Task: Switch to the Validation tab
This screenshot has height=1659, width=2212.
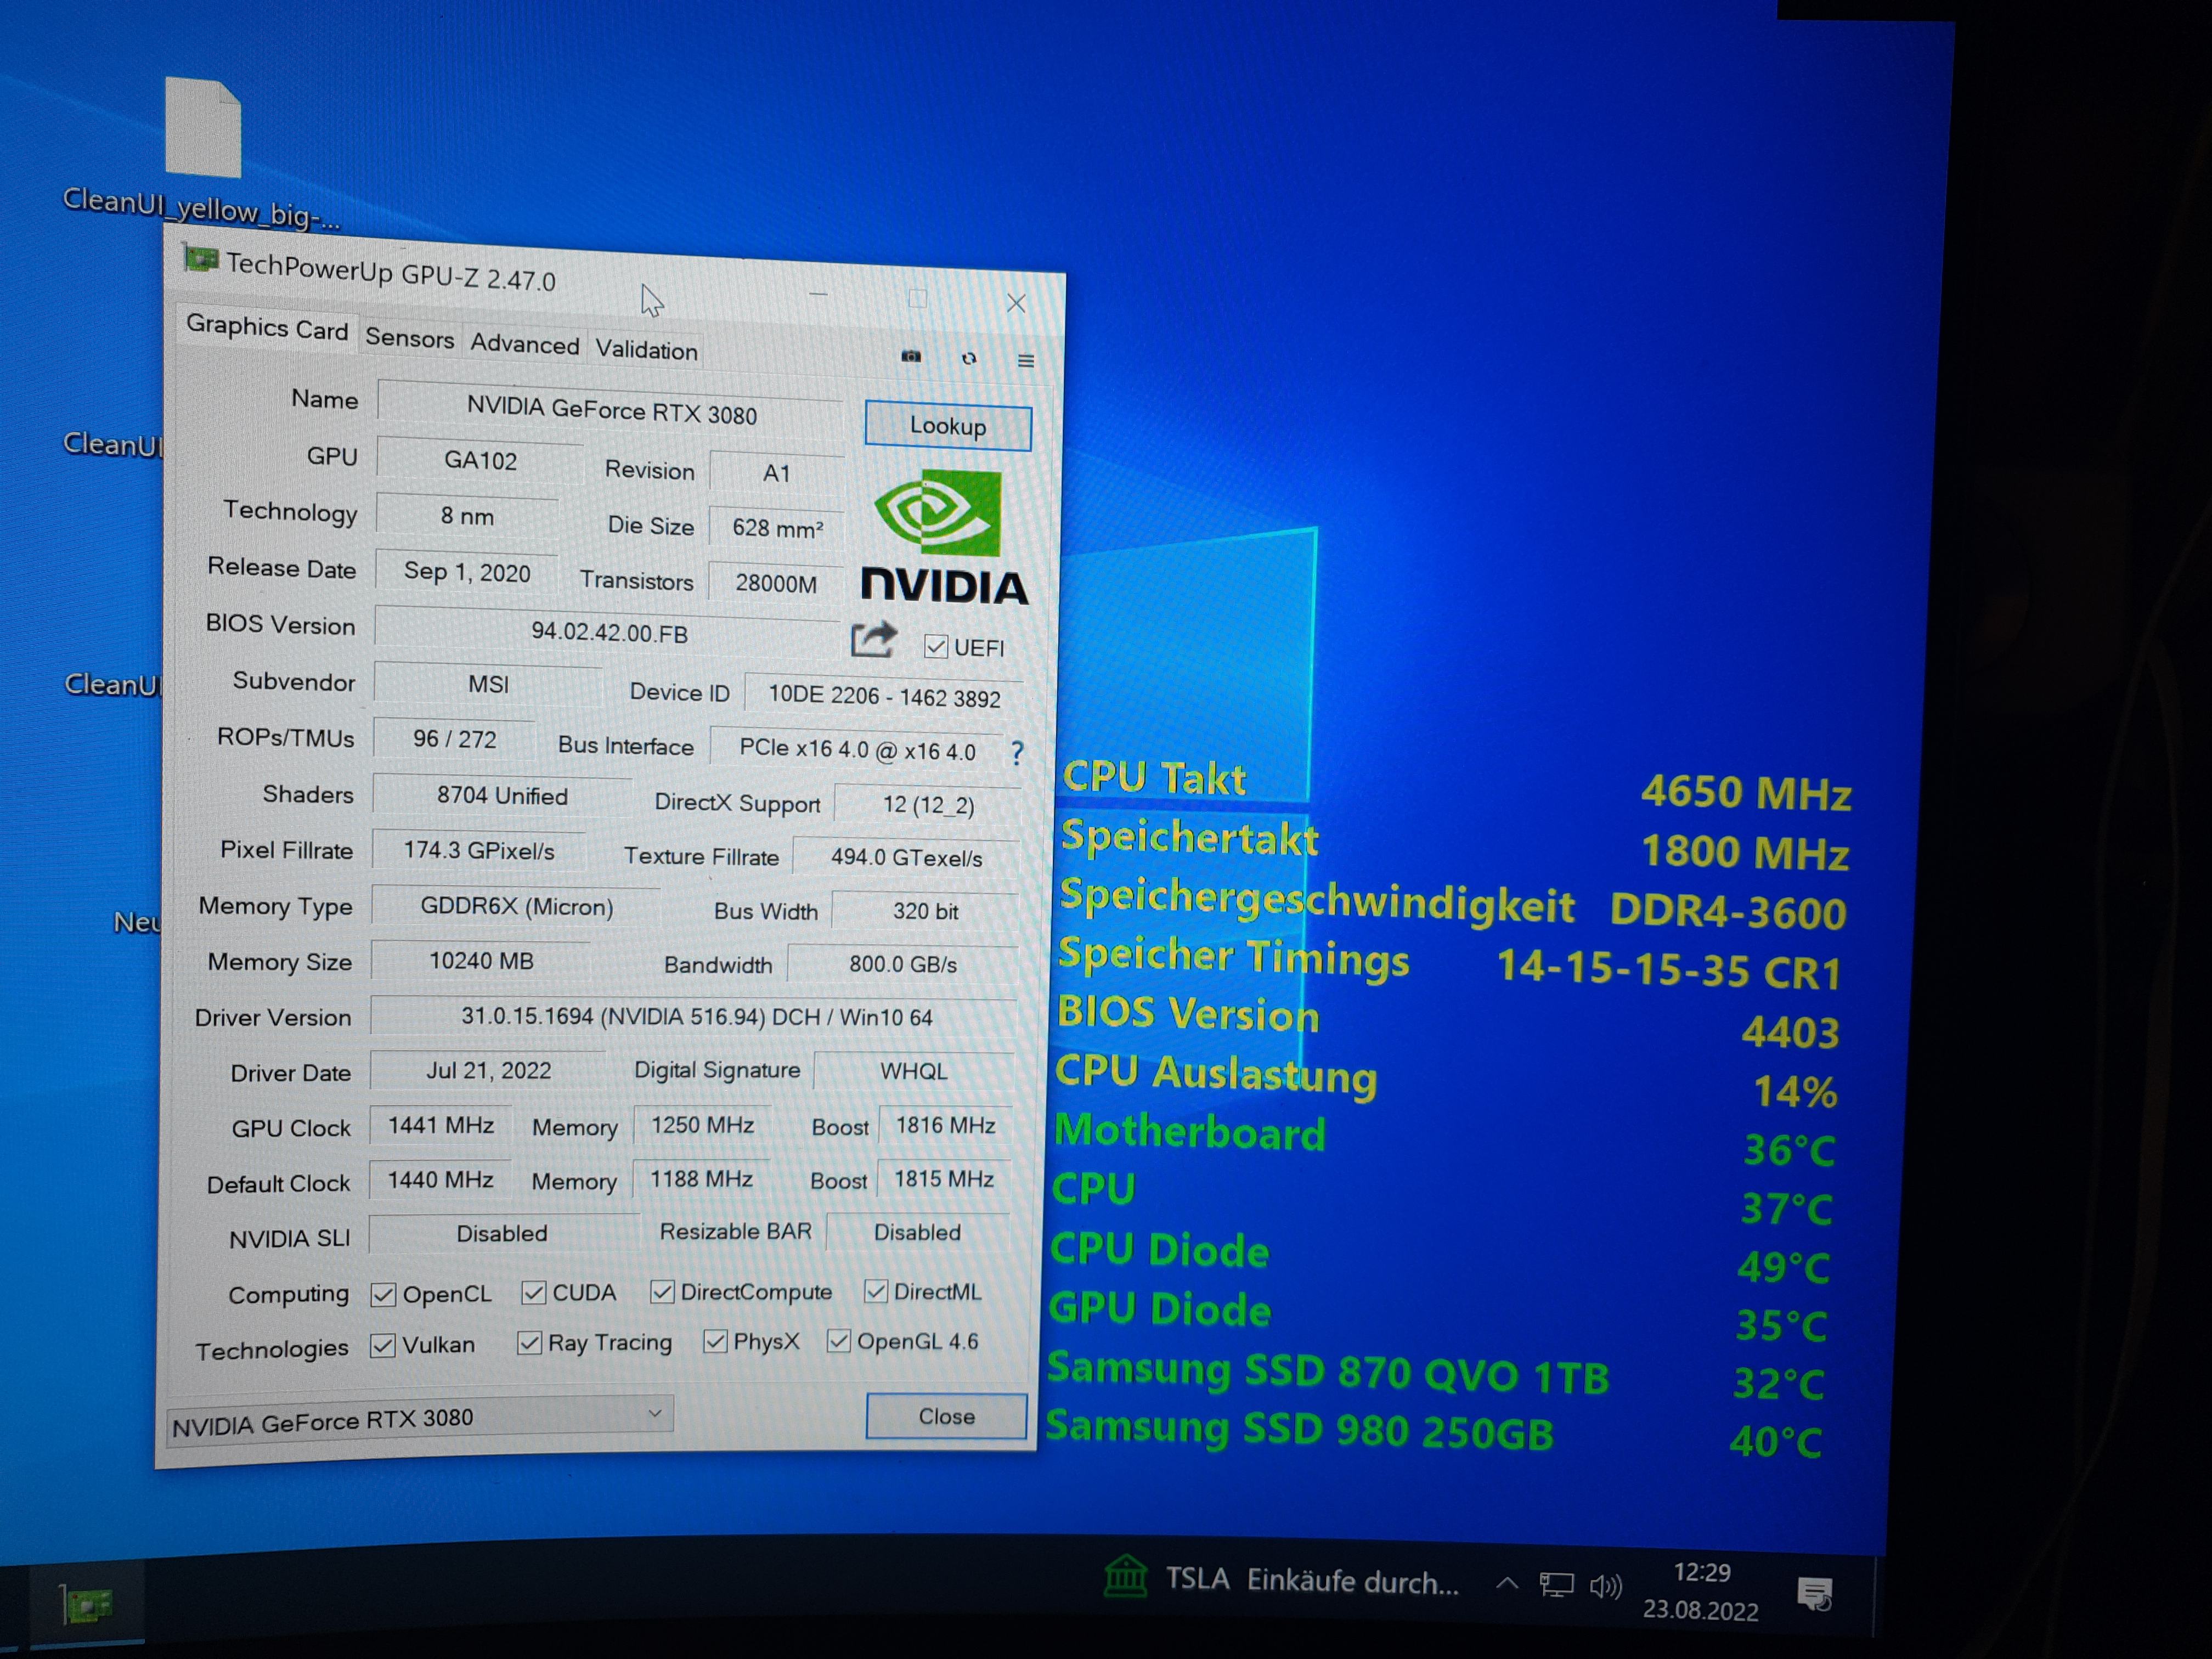Action: click(646, 350)
